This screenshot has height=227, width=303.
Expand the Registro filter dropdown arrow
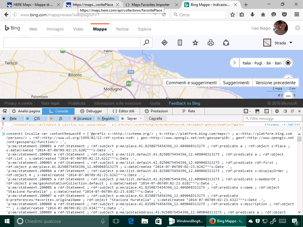[117, 119]
